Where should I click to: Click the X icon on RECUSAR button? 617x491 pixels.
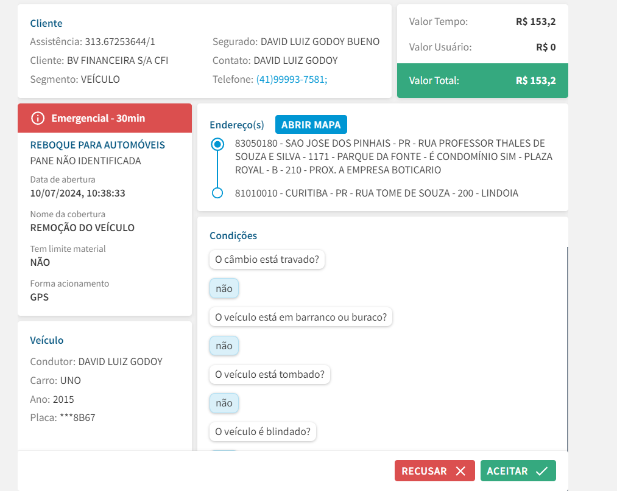(460, 471)
